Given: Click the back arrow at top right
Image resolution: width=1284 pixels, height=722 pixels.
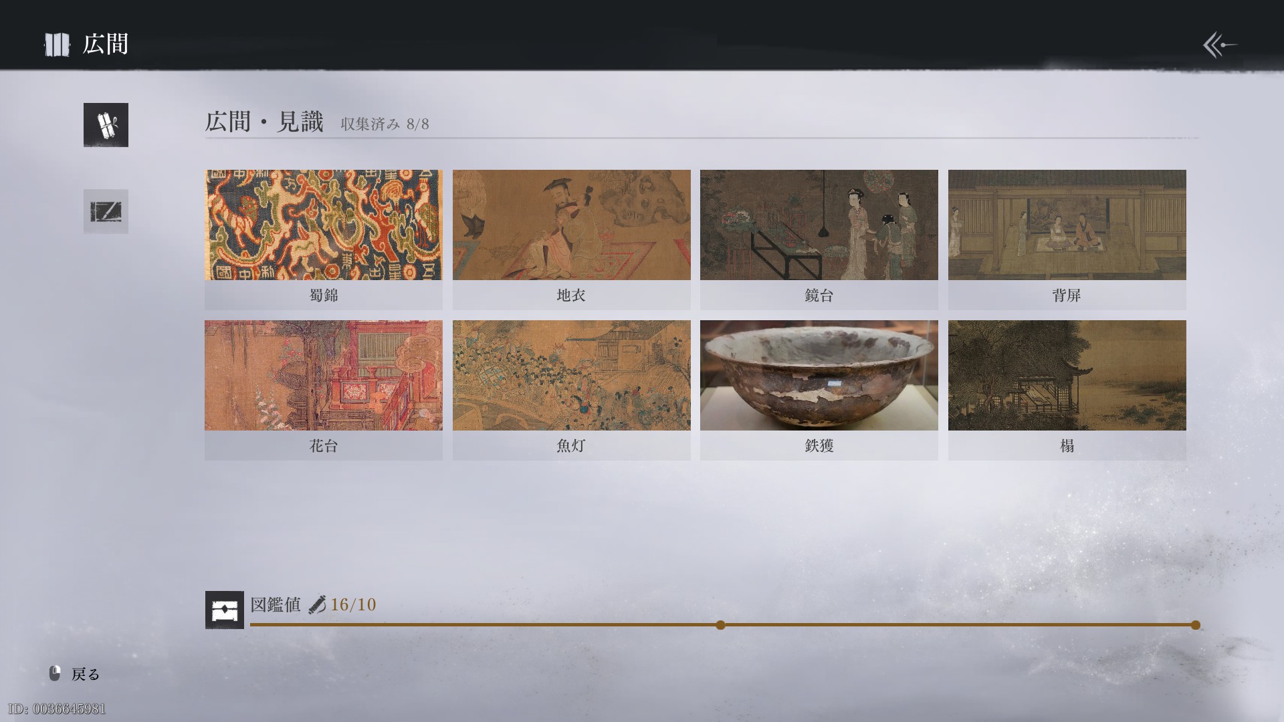Looking at the screenshot, I should pos(1220,45).
